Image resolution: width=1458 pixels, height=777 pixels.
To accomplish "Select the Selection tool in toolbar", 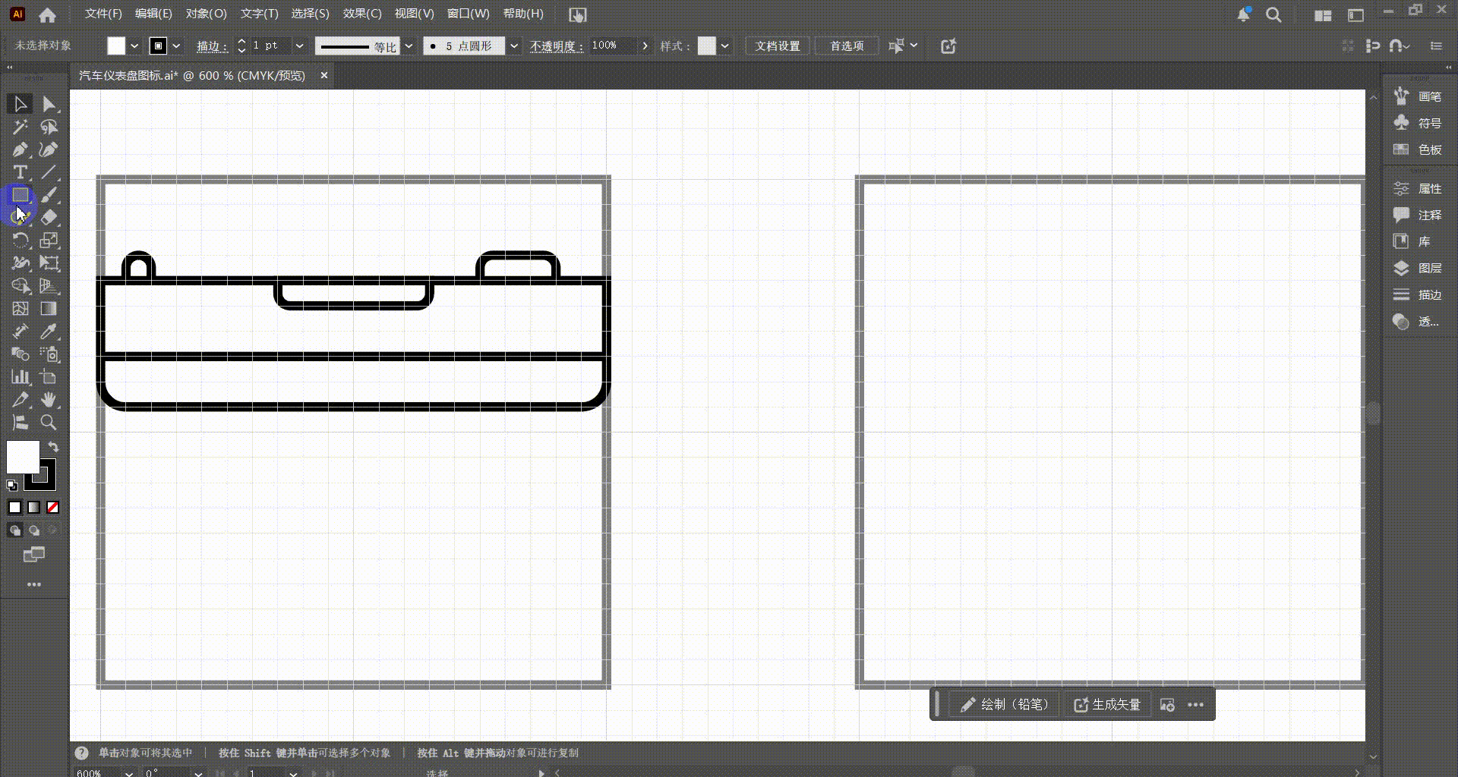I will (x=20, y=104).
